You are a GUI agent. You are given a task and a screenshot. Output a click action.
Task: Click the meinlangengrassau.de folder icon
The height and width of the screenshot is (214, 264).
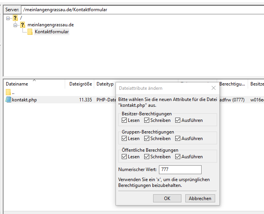tap(22, 25)
